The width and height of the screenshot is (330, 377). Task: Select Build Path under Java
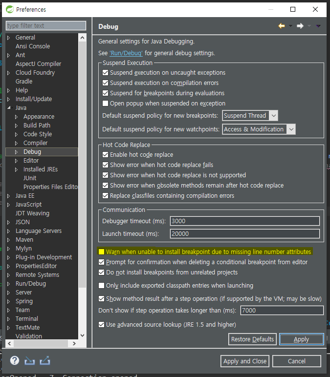tap(37, 126)
